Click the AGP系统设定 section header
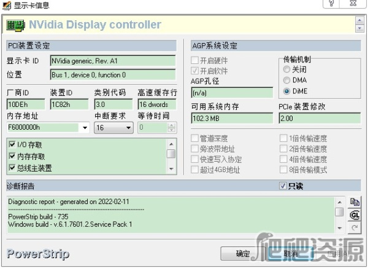Image resolution: width=368 pixels, height=268 pixels. pyautogui.click(x=276, y=45)
